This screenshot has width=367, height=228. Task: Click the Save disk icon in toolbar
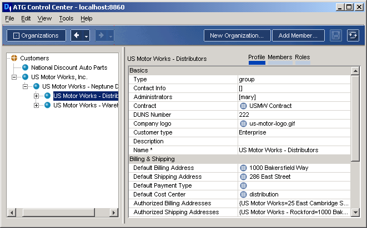(x=336, y=35)
